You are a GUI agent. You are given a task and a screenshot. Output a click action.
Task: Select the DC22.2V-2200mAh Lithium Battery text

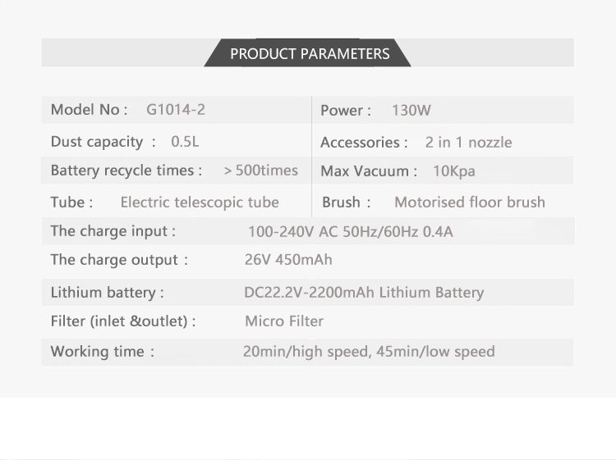pyautogui.click(x=364, y=293)
